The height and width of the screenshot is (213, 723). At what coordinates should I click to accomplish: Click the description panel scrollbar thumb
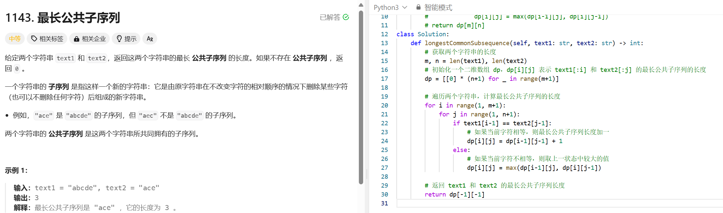click(x=361, y=99)
